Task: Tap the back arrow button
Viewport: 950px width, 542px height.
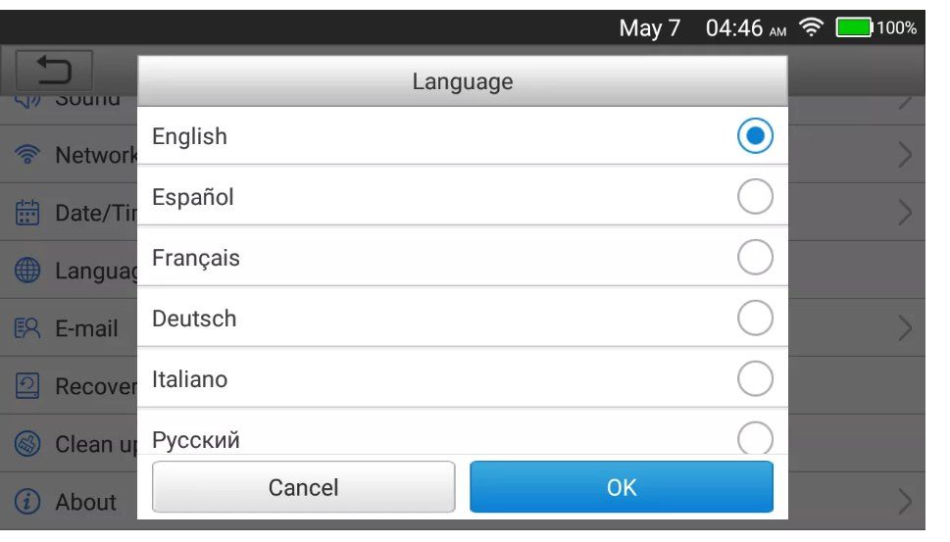Action: [x=54, y=71]
